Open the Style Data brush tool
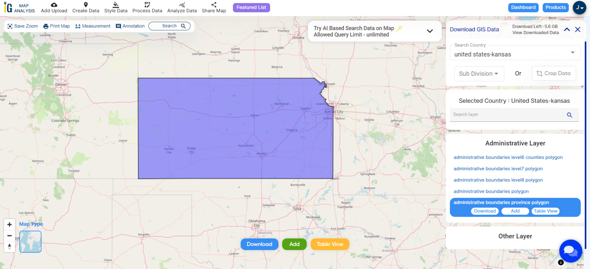Viewport: 590px width, 269px height. (x=116, y=7)
